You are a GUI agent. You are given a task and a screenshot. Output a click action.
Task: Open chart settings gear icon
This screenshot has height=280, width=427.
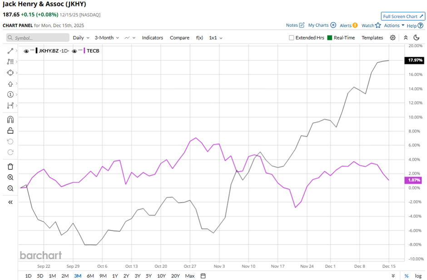point(392,38)
